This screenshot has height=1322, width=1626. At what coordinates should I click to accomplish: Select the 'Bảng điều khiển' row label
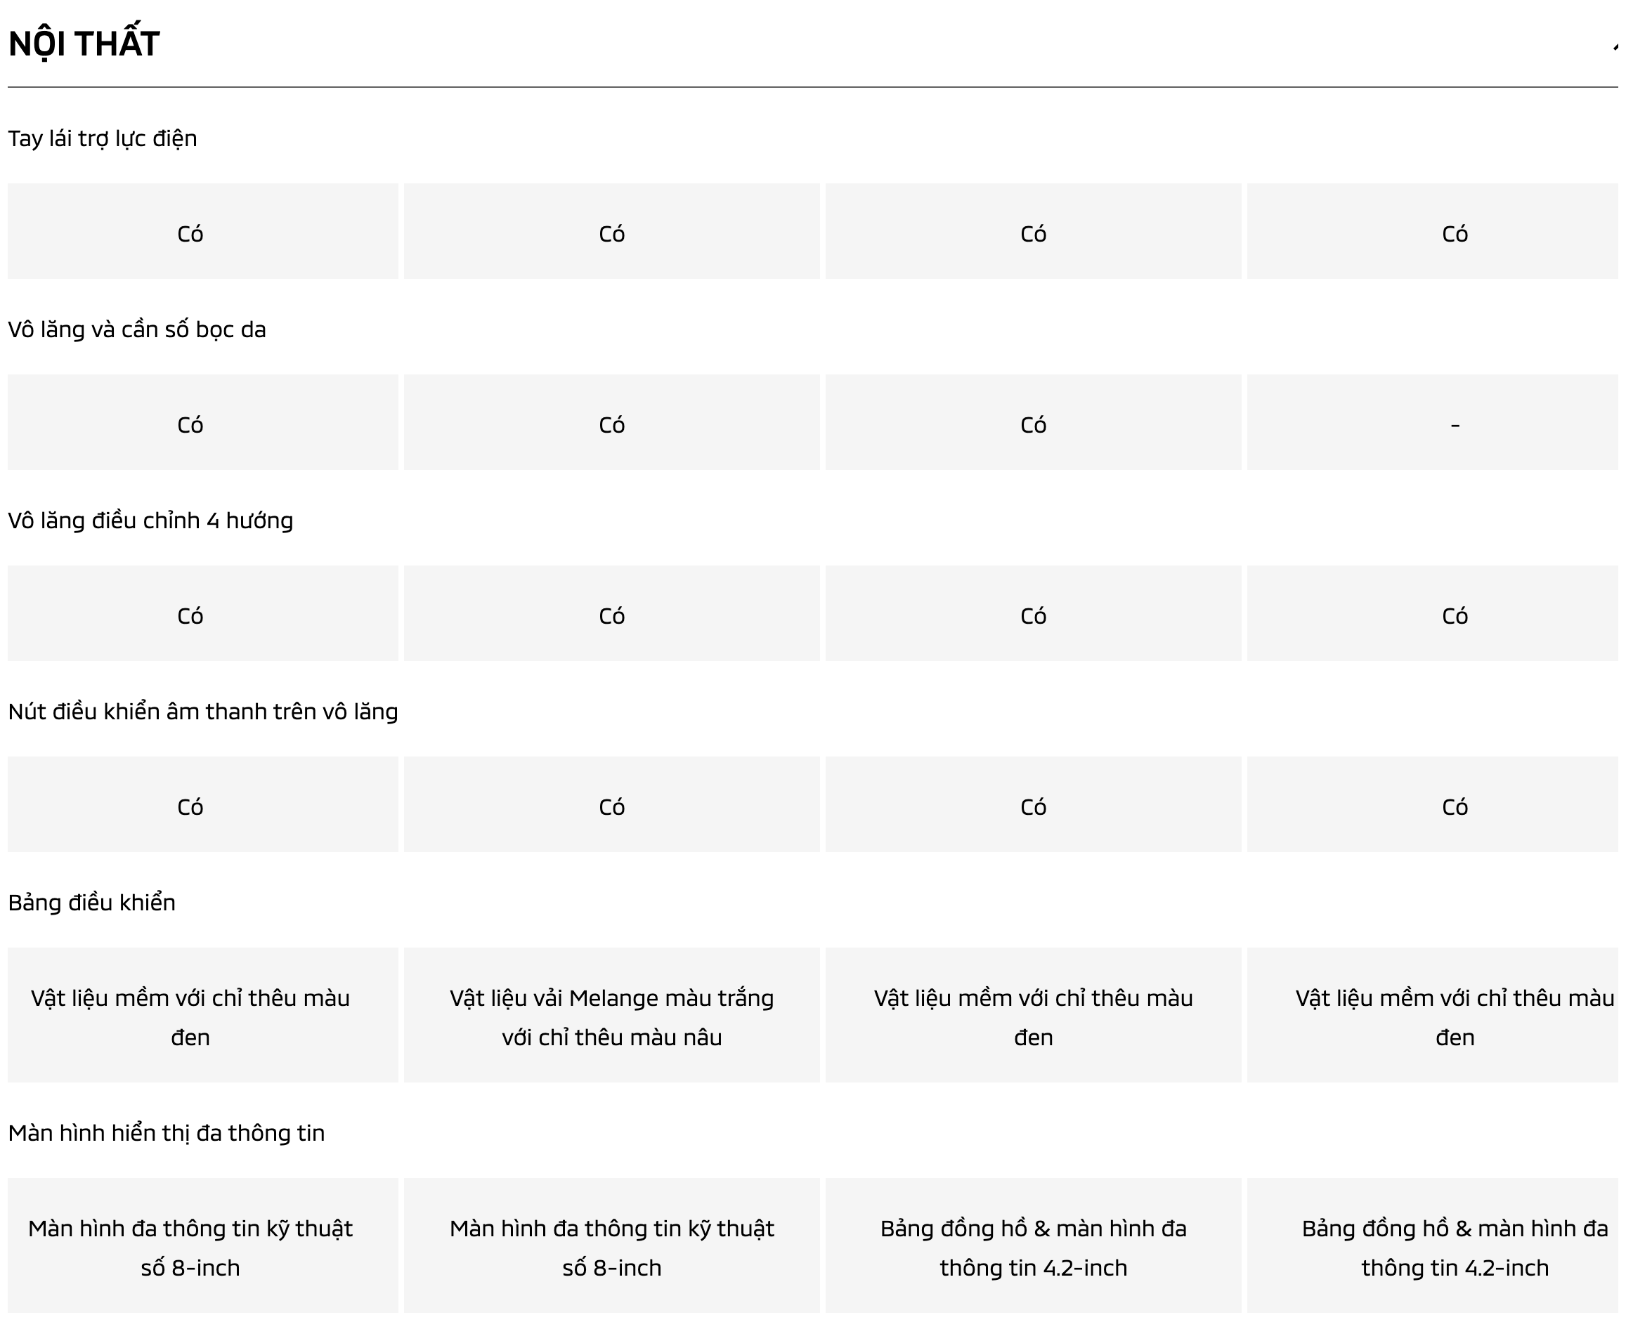tap(91, 903)
